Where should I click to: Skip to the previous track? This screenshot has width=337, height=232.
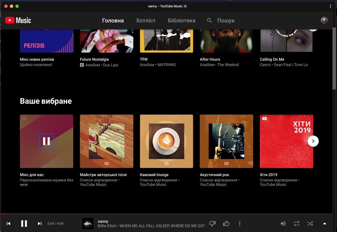[x=8, y=224]
